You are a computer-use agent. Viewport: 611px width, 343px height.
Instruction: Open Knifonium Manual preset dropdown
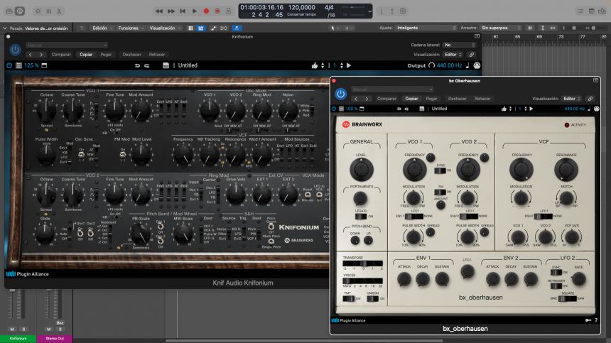pos(67,45)
